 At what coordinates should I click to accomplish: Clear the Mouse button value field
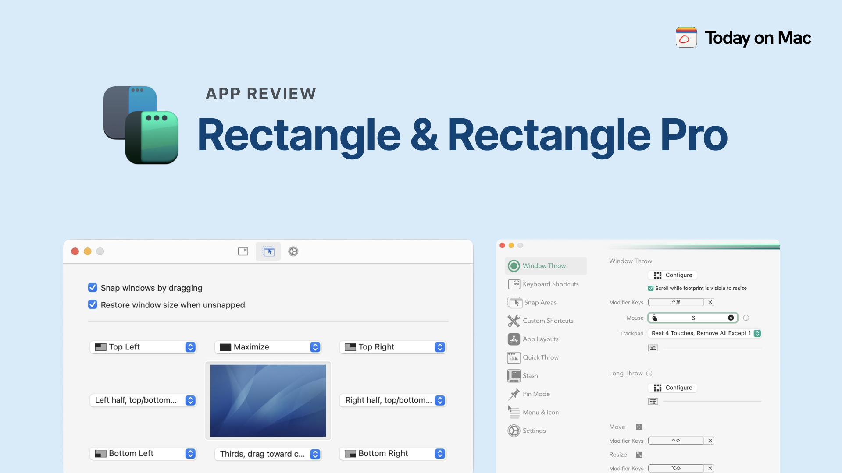(x=731, y=318)
